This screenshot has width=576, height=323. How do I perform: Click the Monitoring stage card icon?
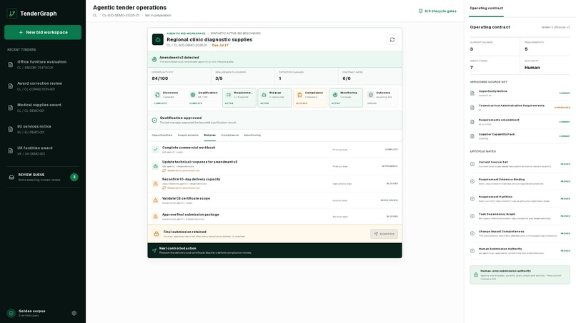click(335, 95)
